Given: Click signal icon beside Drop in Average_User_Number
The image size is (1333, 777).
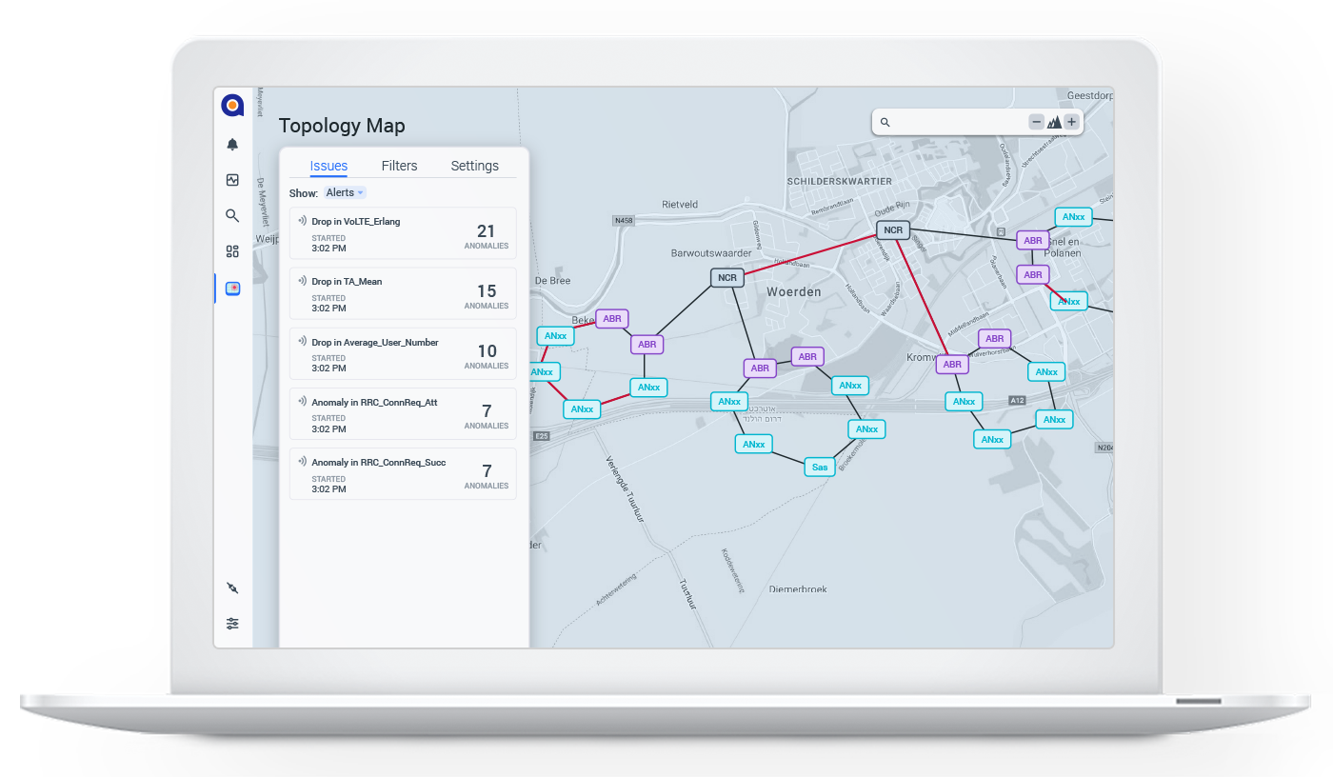Looking at the screenshot, I should point(302,342).
